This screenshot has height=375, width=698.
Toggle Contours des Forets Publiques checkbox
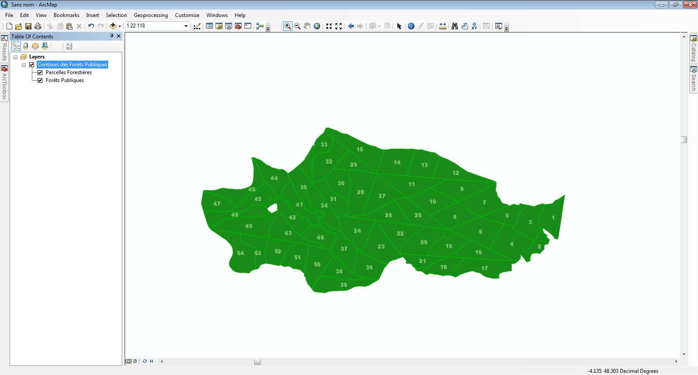coord(32,65)
